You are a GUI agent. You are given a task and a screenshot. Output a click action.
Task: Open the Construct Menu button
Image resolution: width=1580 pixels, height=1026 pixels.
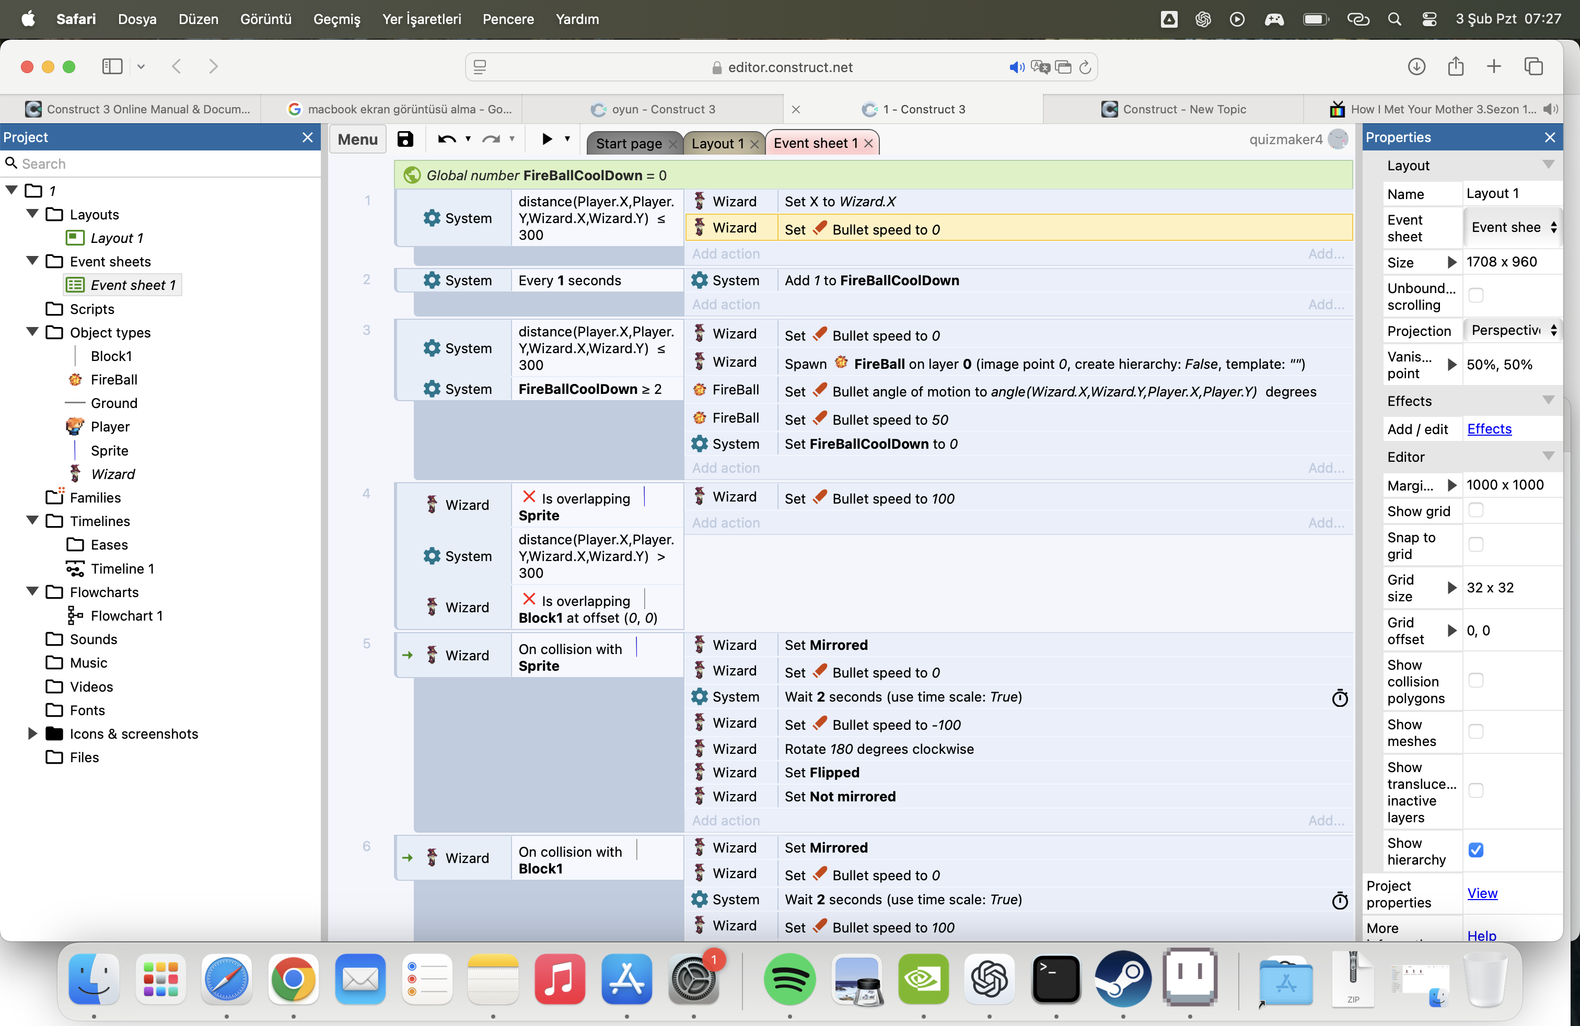(358, 139)
